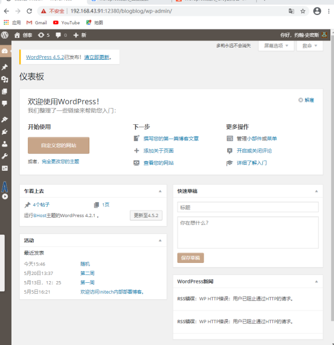Image resolution: width=334 pixels, height=345 pixels.
Task: Collapse the 活动 Activity widget
Action: pos(160,241)
